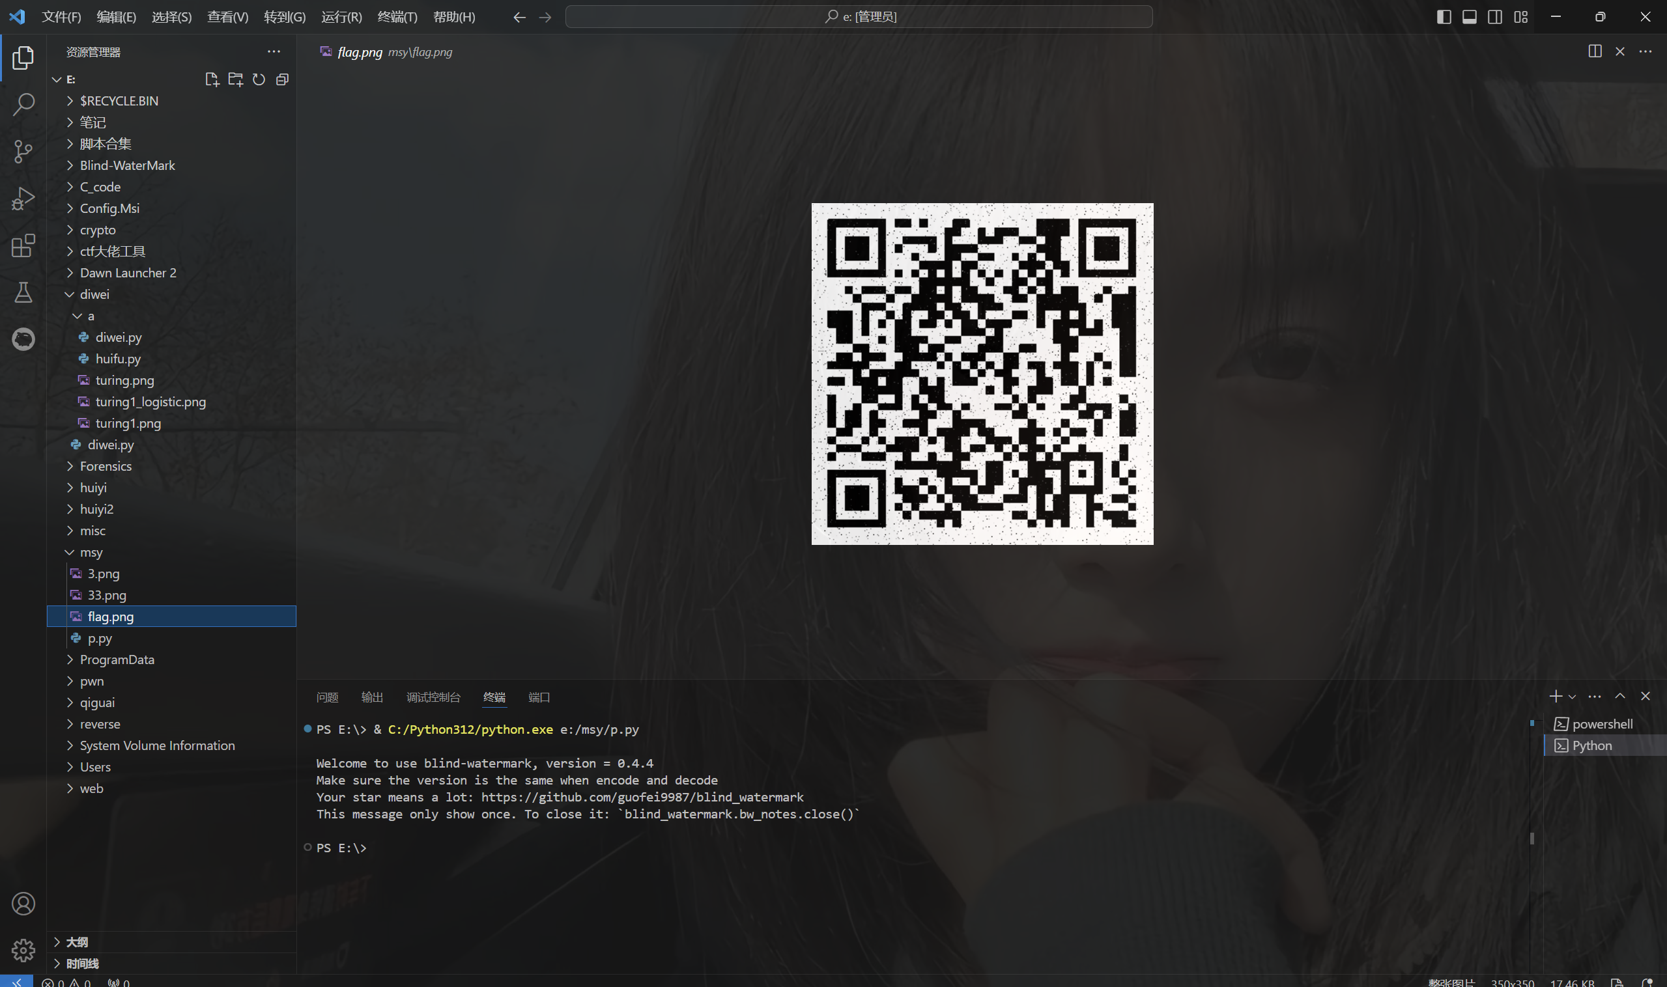This screenshot has width=1667, height=987.
Task: Toggle secondary side bar visibility
Action: [1494, 17]
